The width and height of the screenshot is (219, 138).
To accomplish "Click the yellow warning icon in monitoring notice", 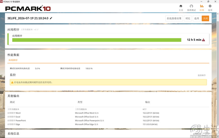I will pyautogui.click(x=12, y=82).
